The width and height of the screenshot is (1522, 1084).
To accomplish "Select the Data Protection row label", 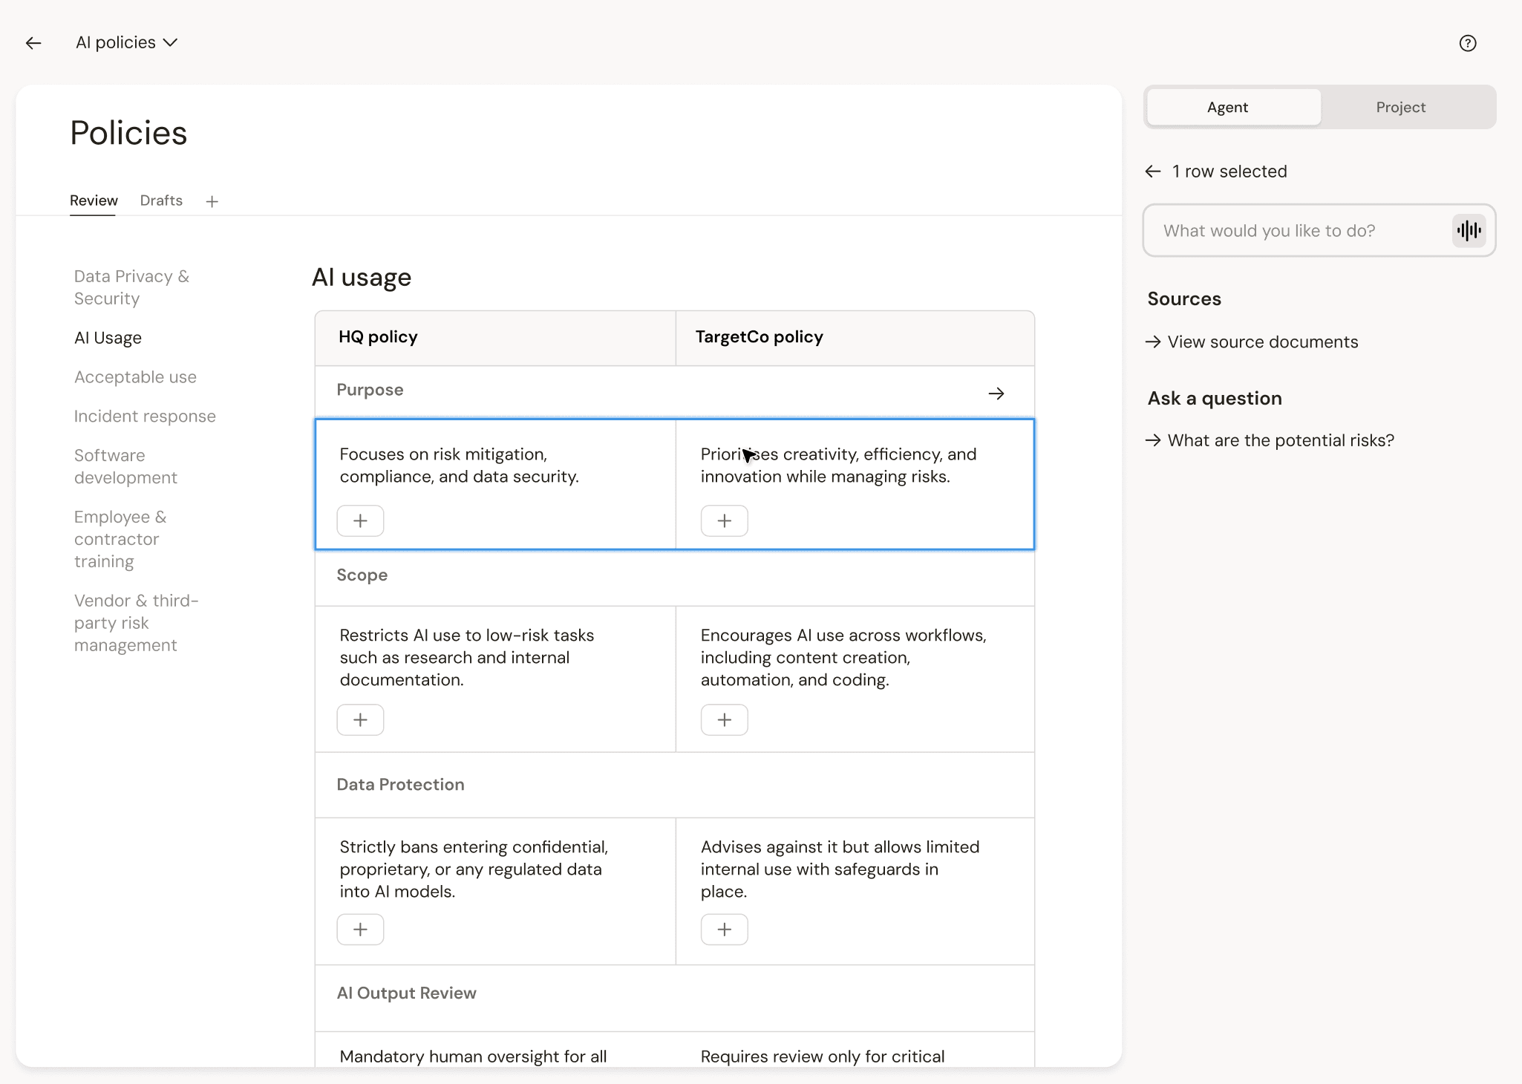I will click(400, 785).
